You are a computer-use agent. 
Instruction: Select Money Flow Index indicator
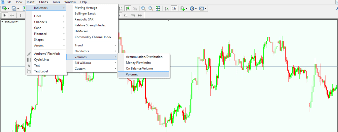tap(138, 63)
